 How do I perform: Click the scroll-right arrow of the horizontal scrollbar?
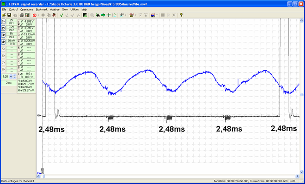click(298, 176)
